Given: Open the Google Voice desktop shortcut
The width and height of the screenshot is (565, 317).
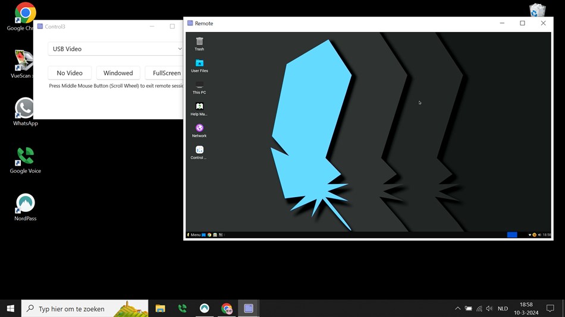Looking at the screenshot, I should (25, 160).
